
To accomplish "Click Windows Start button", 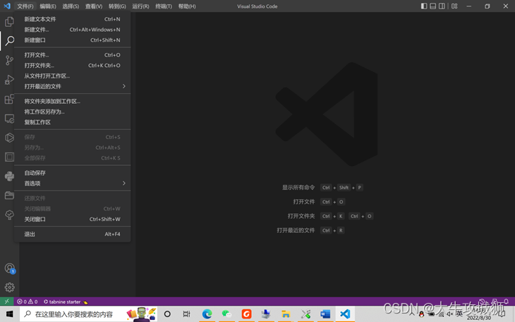I will pos(10,314).
